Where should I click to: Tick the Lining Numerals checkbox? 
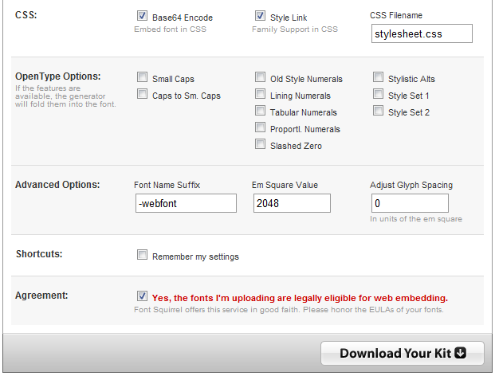pyautogui.click(x=261, y=95)
